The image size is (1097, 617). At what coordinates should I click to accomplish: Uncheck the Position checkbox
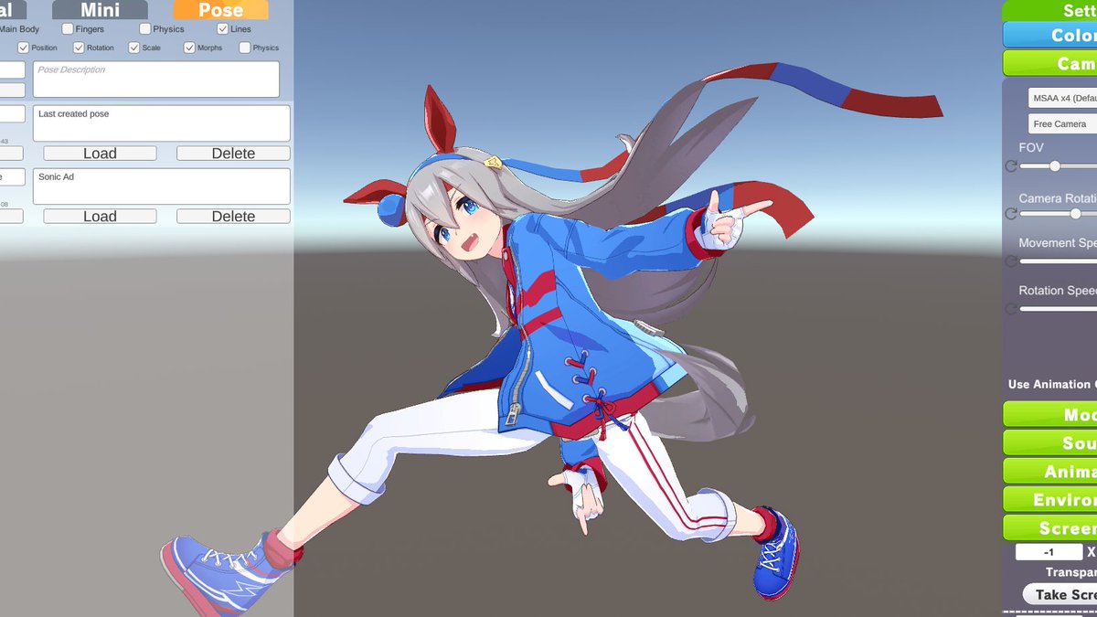tap(24, 48)
